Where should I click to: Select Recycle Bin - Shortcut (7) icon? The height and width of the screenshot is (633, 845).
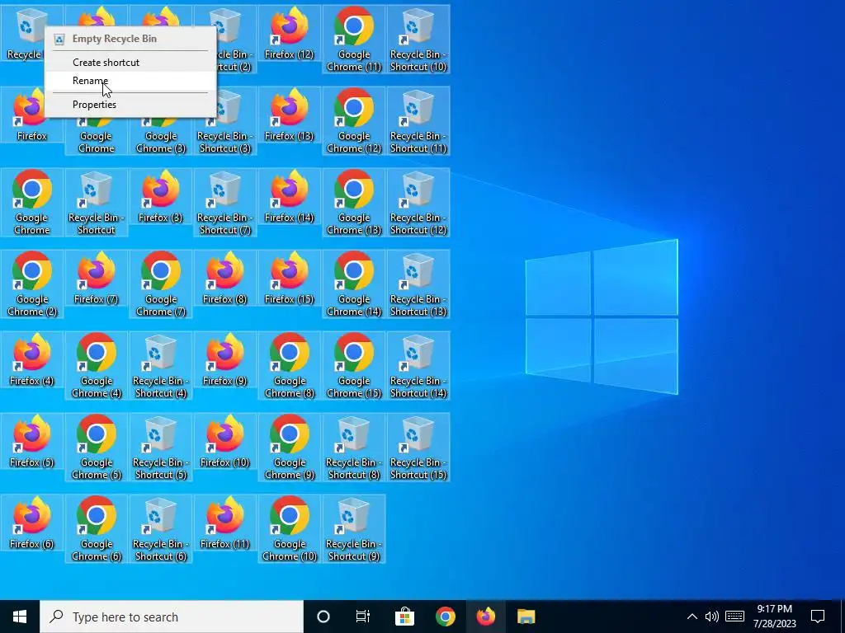(225, 203)
